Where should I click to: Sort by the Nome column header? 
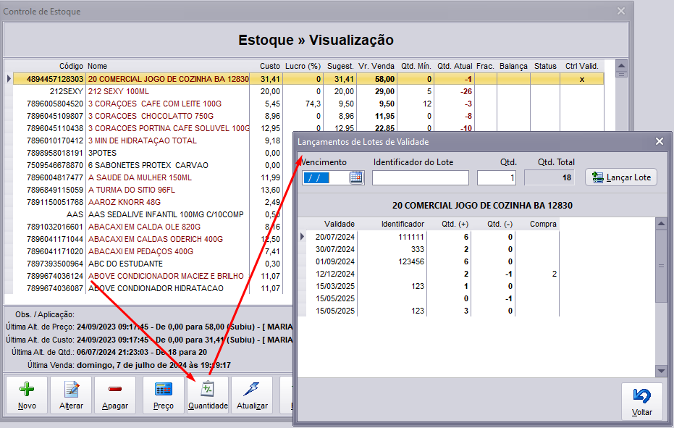click(98, 66)
